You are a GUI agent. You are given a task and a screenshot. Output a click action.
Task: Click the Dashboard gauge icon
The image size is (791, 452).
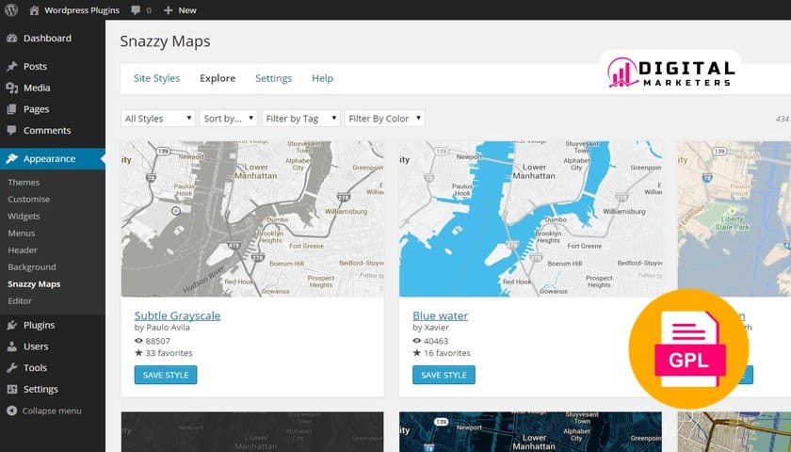(12, 39)
